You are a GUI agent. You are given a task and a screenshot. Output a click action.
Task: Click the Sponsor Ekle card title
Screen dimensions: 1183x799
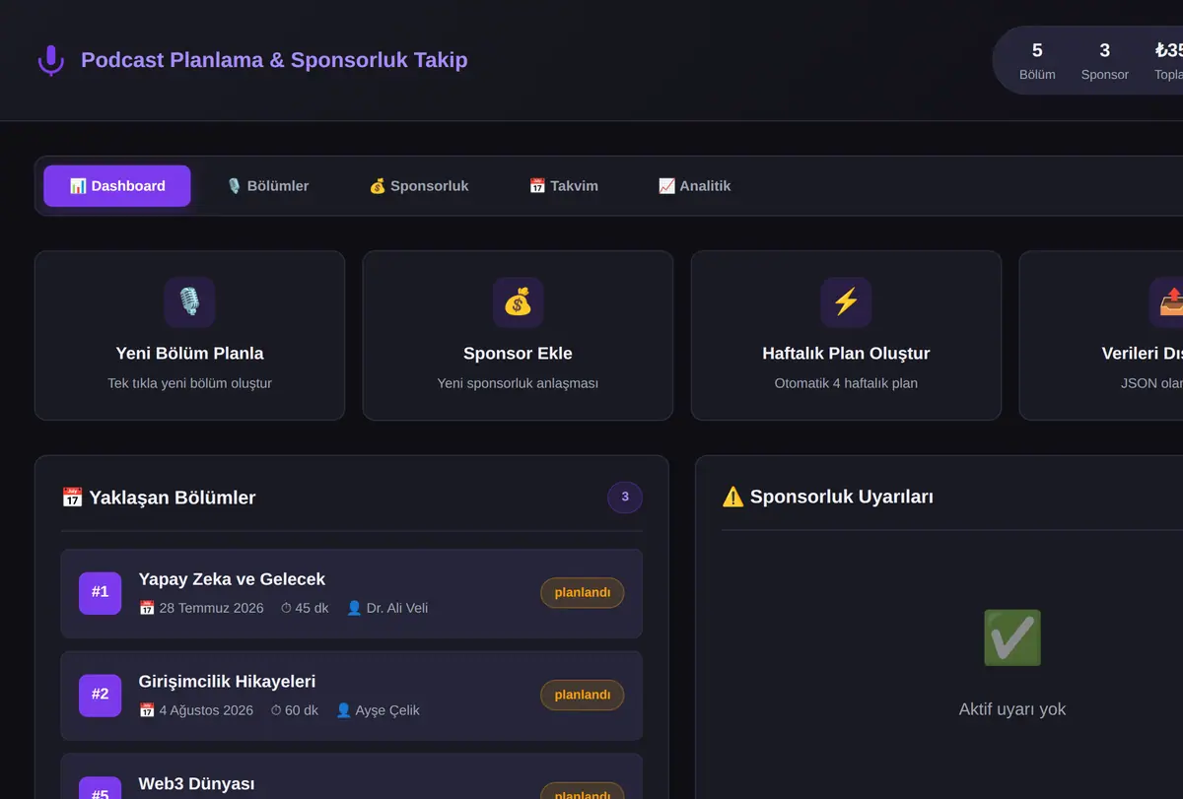tap(518, 354)
